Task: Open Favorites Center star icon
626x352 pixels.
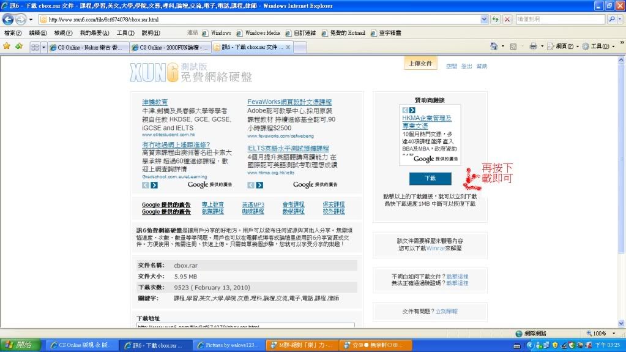Action: pos(7,47)
